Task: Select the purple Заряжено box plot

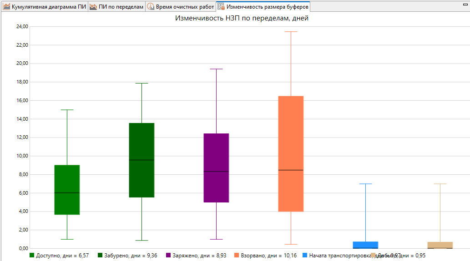Action: (x=217, y=168)
